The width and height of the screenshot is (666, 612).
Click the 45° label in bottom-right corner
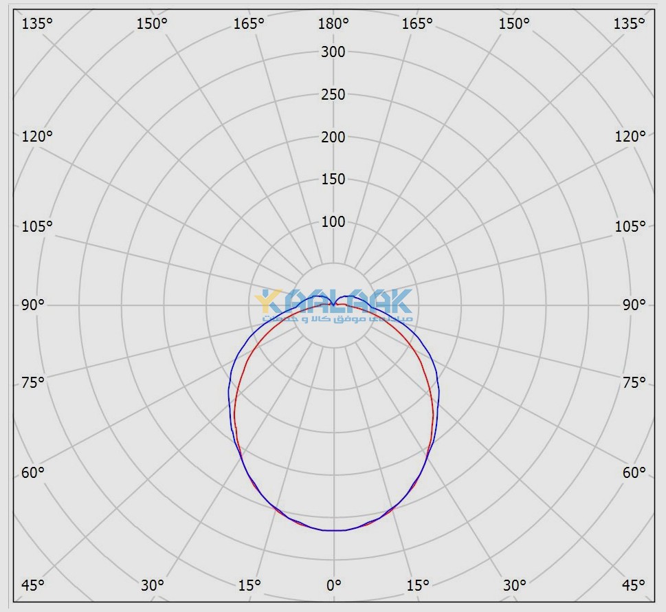(634, 585)
